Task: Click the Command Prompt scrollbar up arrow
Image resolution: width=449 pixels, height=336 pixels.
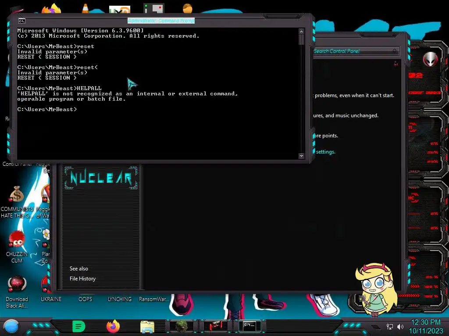Action: pos(301,31)
